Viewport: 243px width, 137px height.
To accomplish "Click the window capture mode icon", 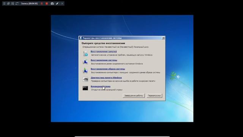I will (8, 3).
